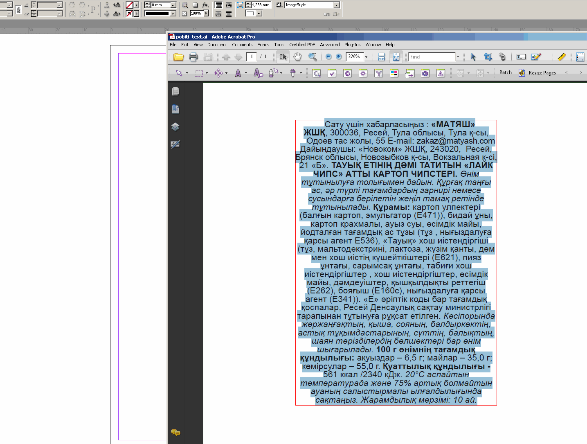Open the Advanced menu
Image resolution: width=587 pixels, height=444 pixels.
coord(330,45)
